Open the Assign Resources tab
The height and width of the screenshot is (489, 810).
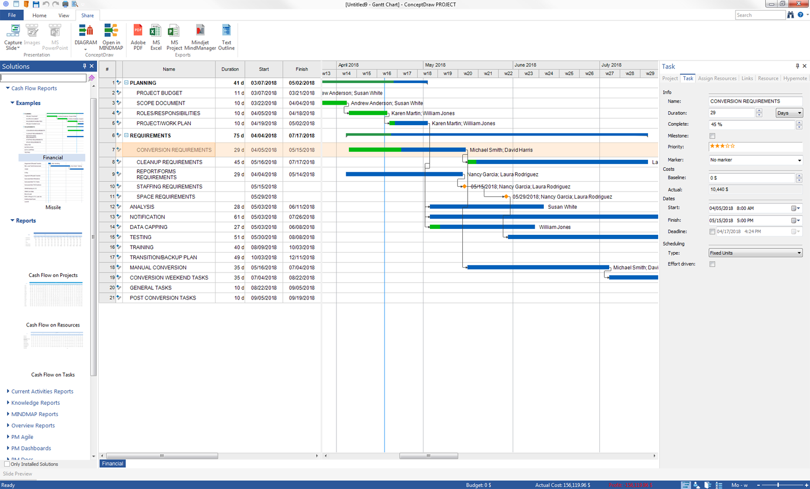[717, 79]
